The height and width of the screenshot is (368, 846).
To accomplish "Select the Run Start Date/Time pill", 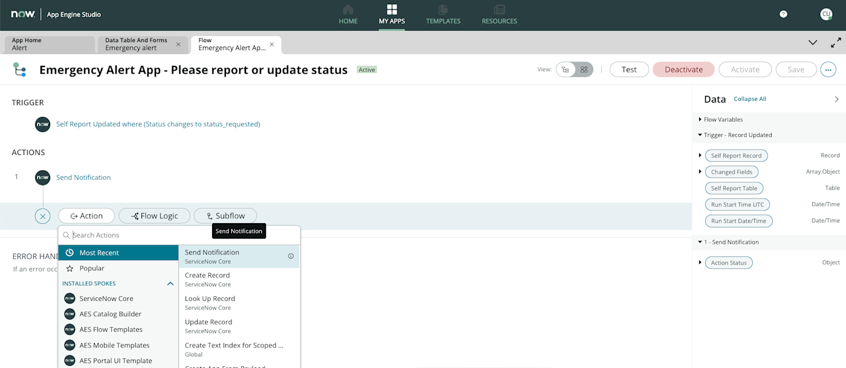I will click(x=738, y=221).
